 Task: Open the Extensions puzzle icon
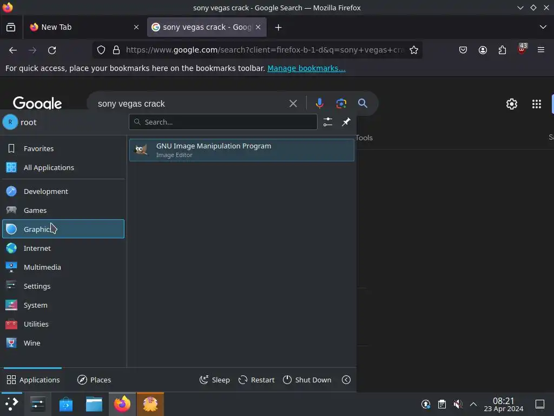click(502, 50)
